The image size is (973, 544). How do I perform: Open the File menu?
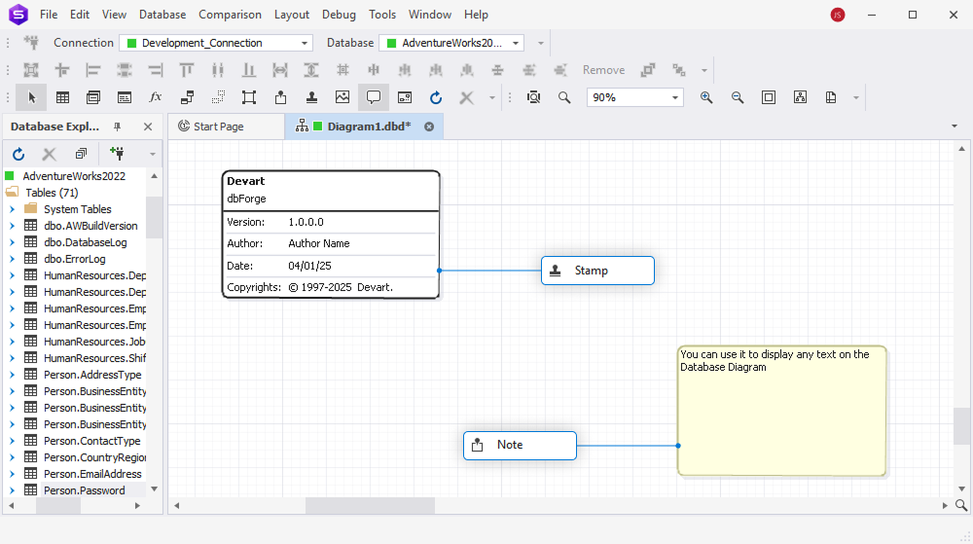49,15
